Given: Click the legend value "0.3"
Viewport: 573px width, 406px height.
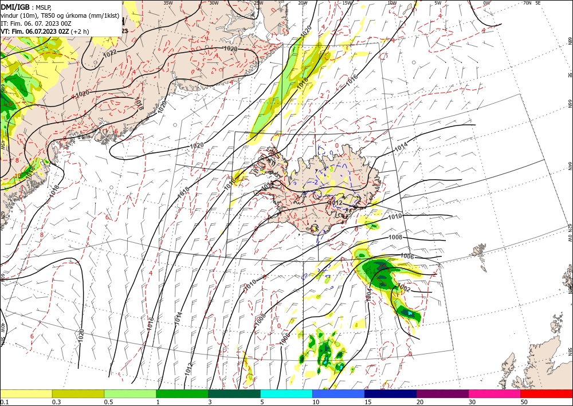Looking at the screenshot, I should (x=56, y=402).
